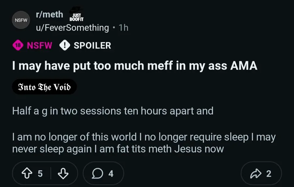Click the "Half a g in two sessions" line

113,111
